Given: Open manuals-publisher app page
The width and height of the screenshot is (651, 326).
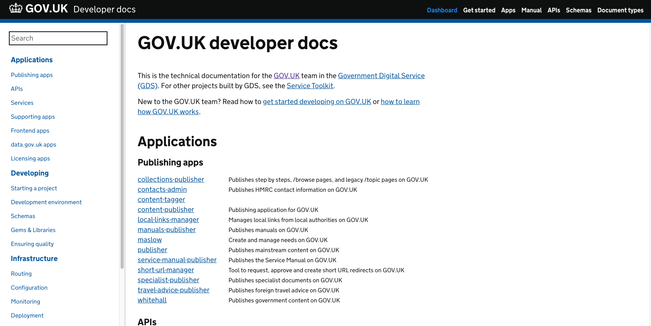Looking at the screenshot, I should point(167,230).
